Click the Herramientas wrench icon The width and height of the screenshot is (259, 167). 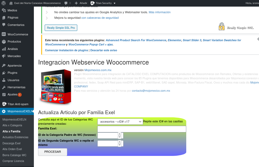point(4,87)
